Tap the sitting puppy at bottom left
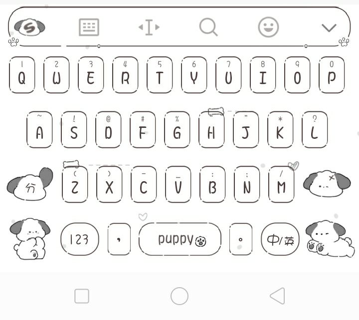Image resolution: width=359 pixels, height=320 pixels. pos(30,238)
